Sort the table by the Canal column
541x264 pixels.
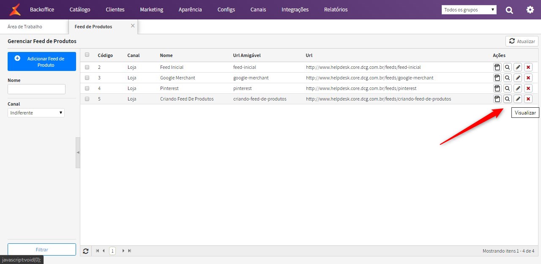pyautogui.click(x=134, y=55)
